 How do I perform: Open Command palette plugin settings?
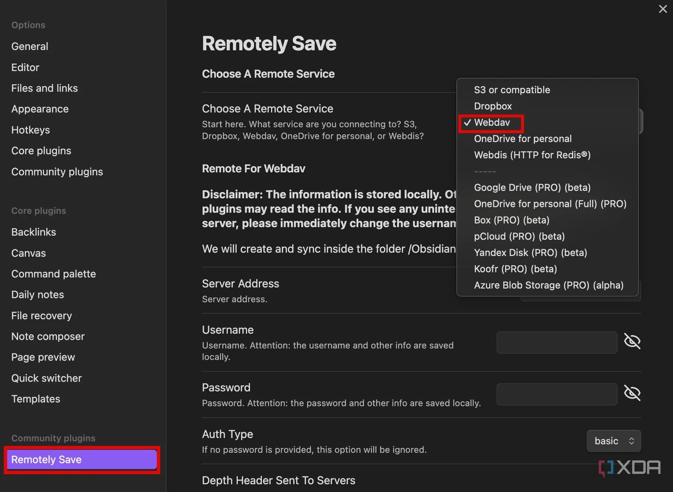pyautogui.click(x=54, y=274)
